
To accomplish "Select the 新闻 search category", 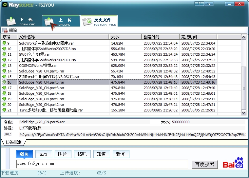I will (x=121, y=154).
